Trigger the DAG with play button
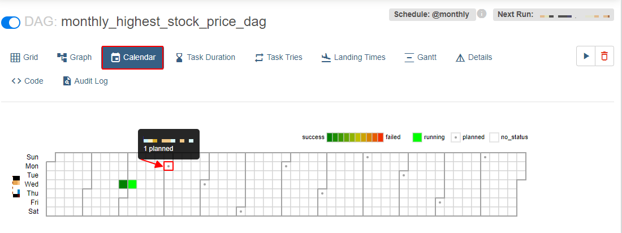The image size is (622, 233). click(x=586, y=56)
